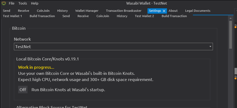Screen dimensions: 237x108
Task: Toggle Run Bitcoin Knots at startup switch
Action: tap(23, 90)
